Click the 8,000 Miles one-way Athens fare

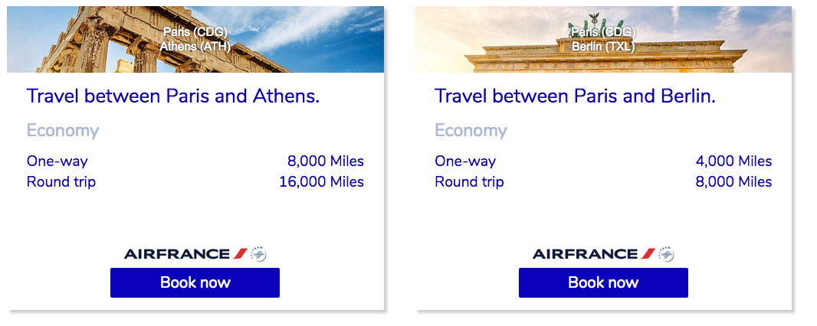[x=326, y=161]
